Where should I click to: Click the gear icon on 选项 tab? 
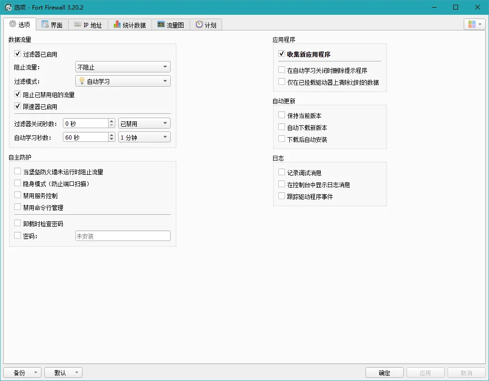12,24
